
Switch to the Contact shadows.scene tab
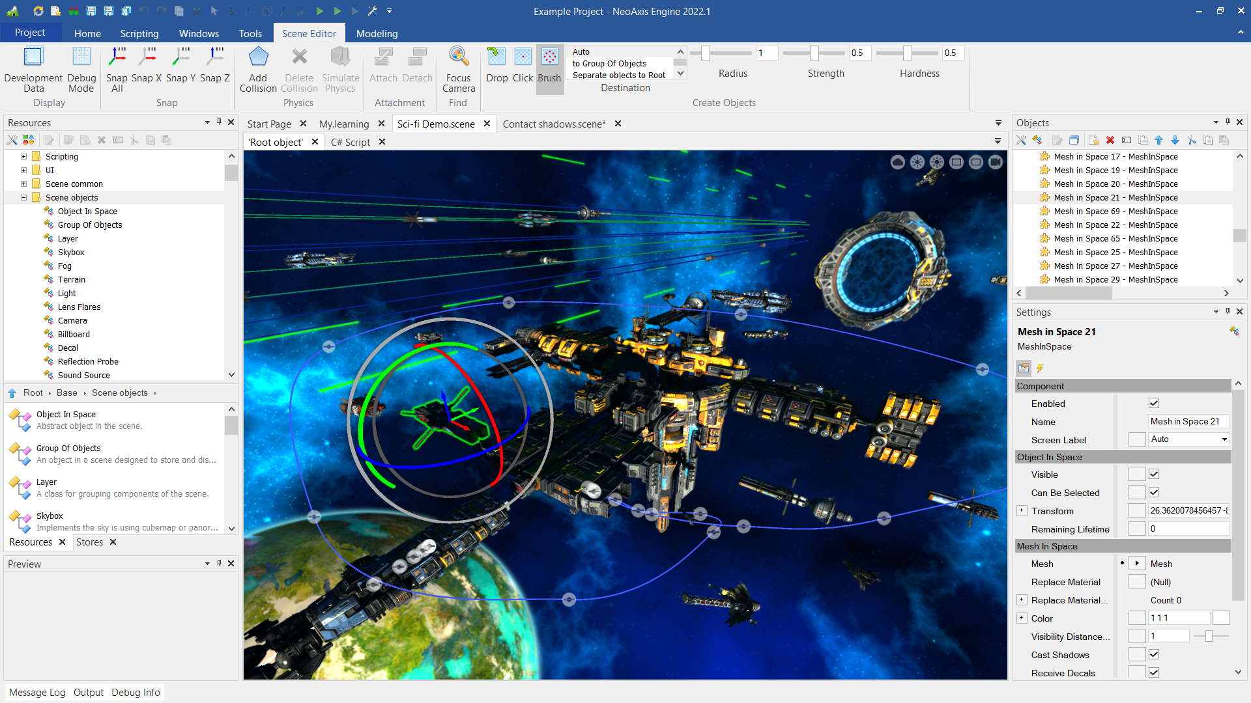point(554,124)
